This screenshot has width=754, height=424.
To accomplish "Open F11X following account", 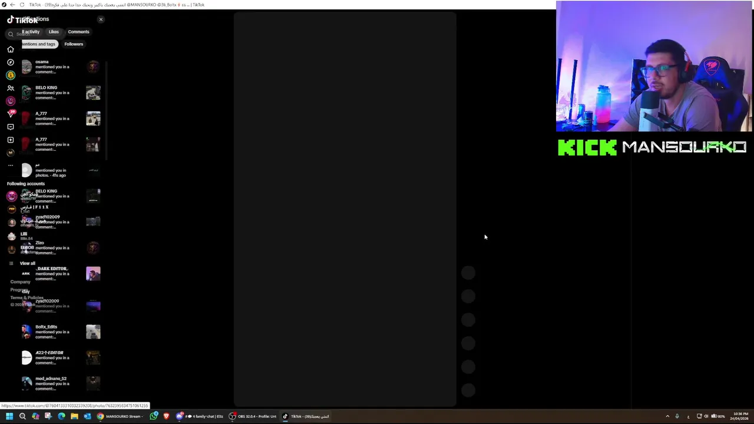I will (x=28, y=209).
